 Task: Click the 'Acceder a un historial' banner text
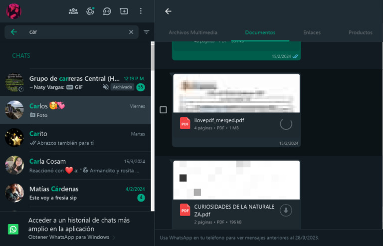pos(79,225)
